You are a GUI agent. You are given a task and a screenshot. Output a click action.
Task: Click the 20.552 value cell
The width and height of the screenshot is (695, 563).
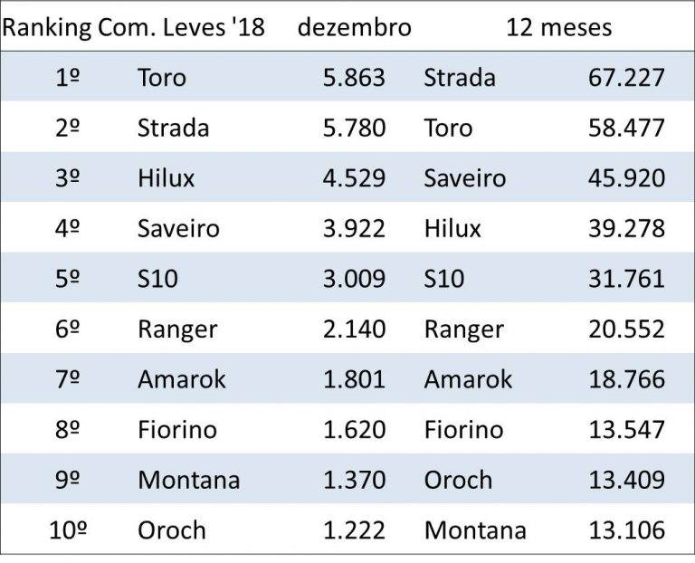[626, 329]
